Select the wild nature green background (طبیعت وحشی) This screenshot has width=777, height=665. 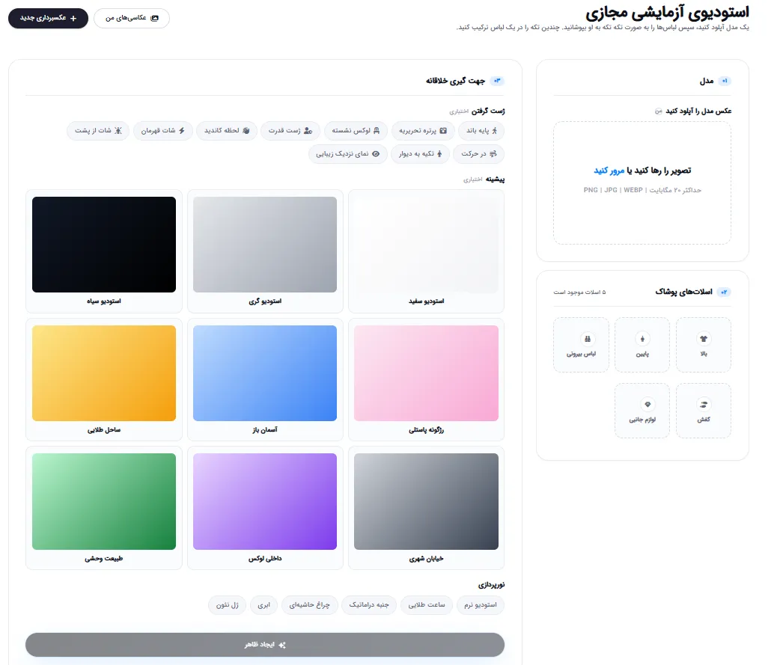(x=104, y=508)
